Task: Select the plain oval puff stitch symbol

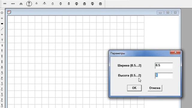Action: coord(53,4)
